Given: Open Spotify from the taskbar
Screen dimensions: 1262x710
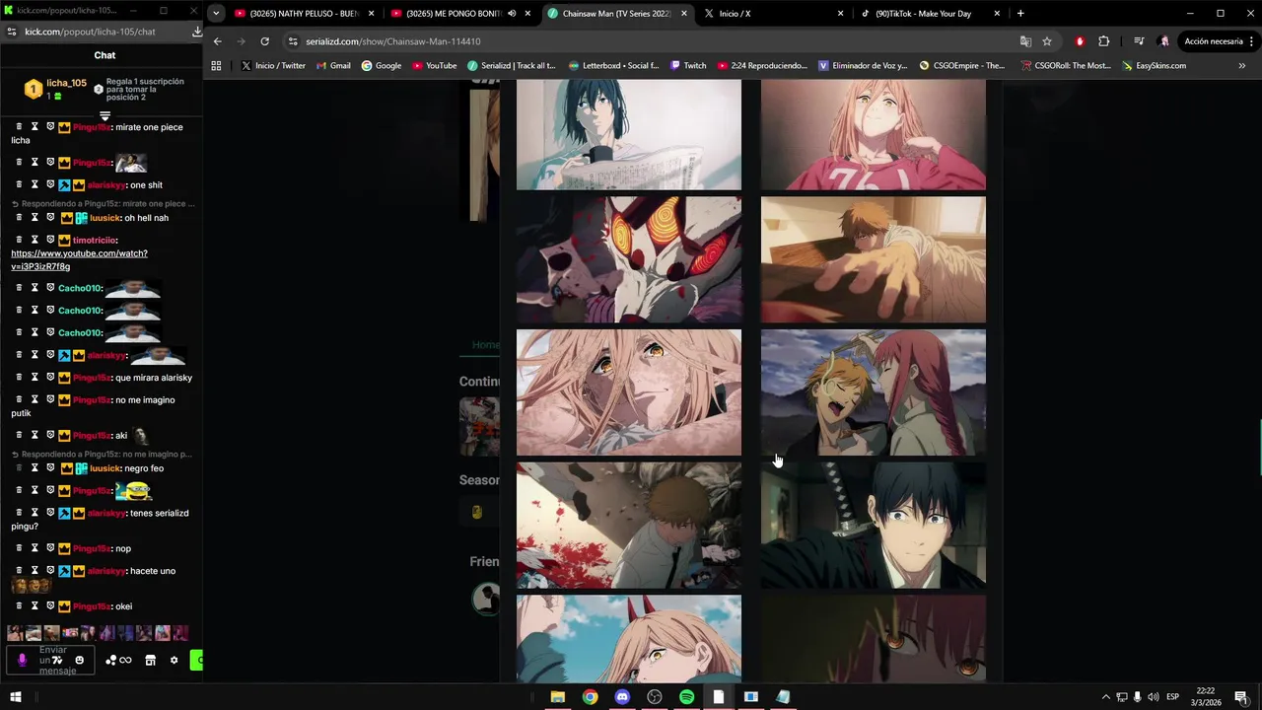Looking at the screenshot, I should [x=686, y=697].
